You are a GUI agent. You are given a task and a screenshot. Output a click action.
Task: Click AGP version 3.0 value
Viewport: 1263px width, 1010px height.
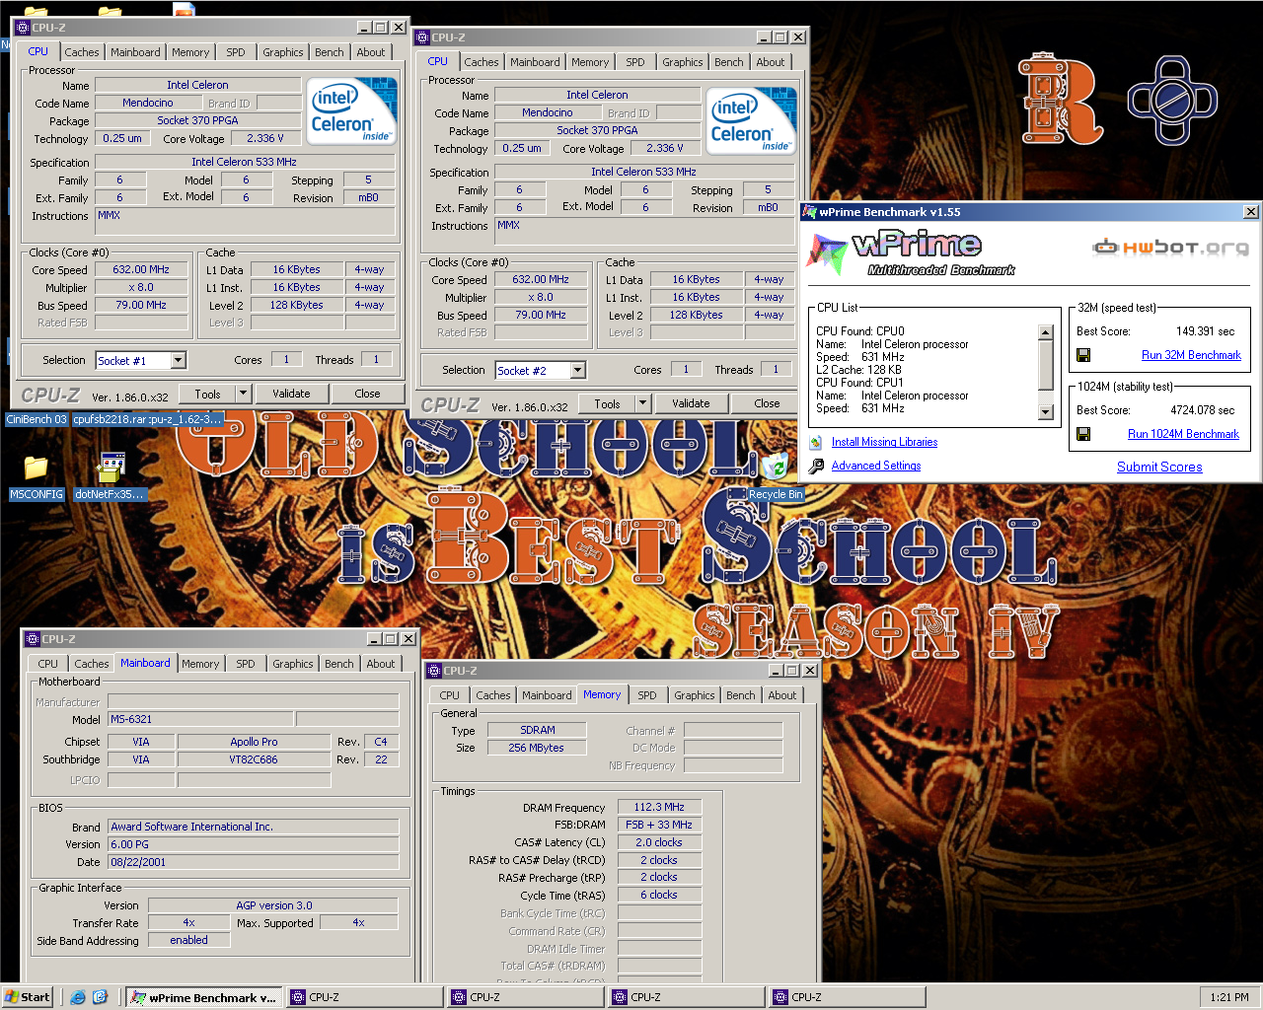point(273,904)
